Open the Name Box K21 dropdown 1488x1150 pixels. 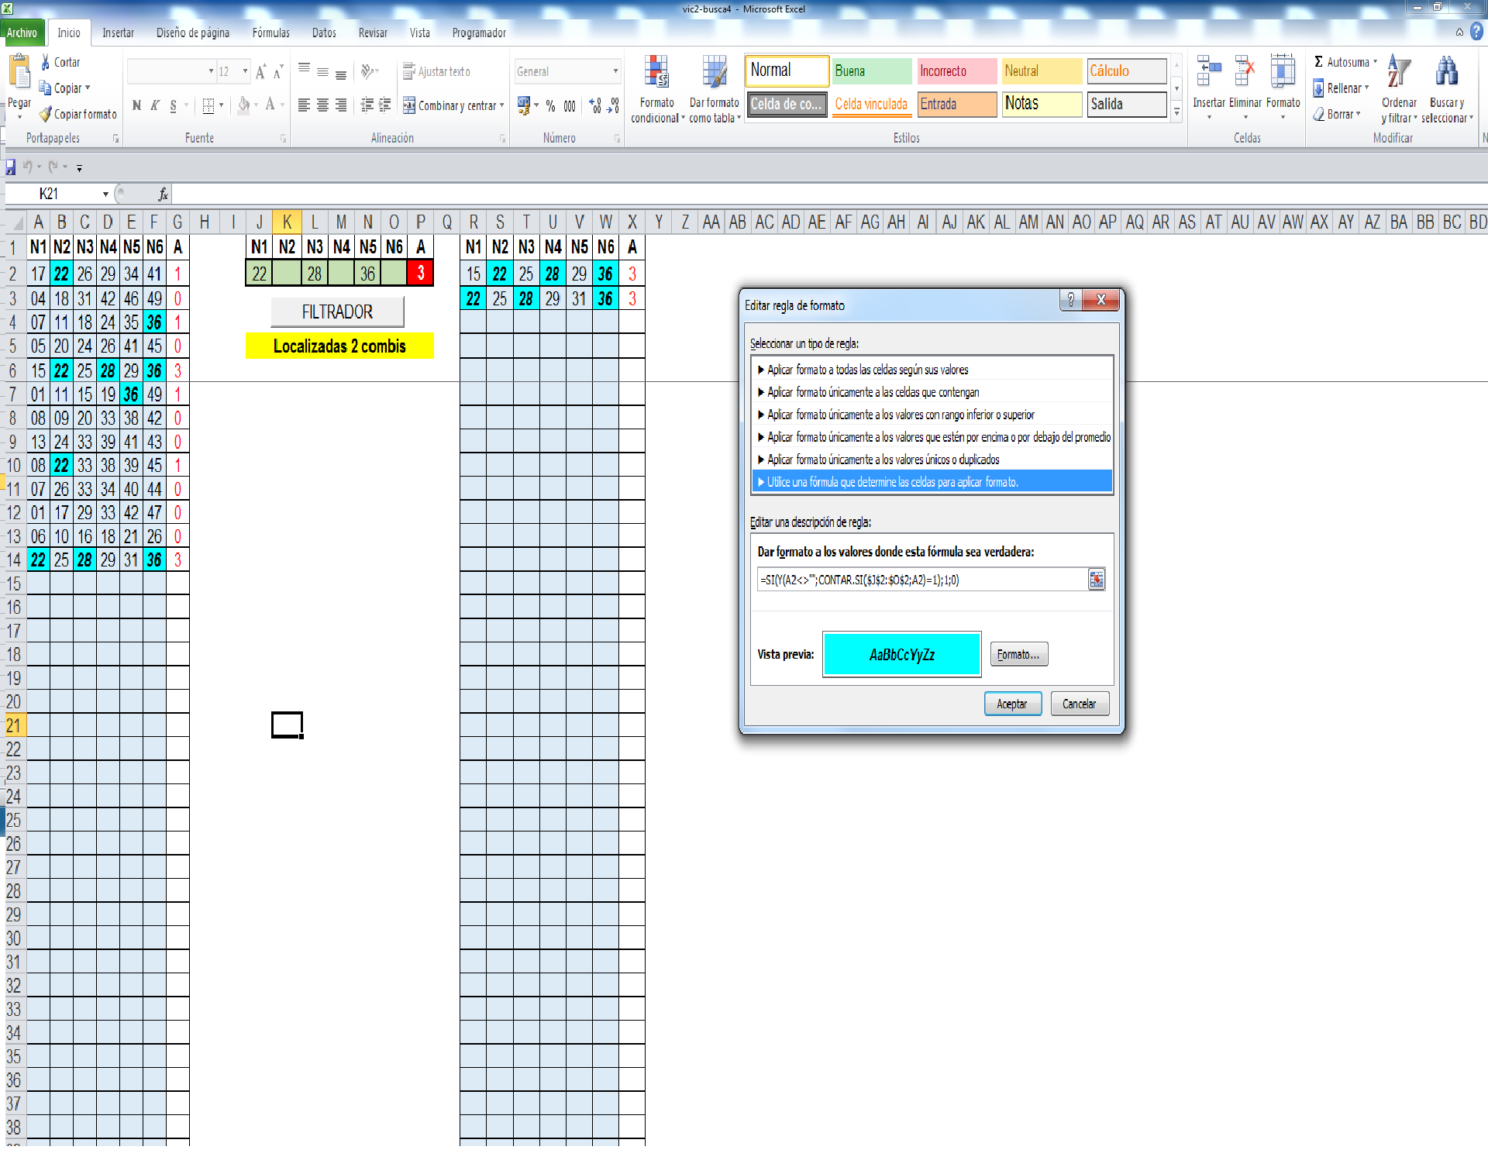coord(105,194)
